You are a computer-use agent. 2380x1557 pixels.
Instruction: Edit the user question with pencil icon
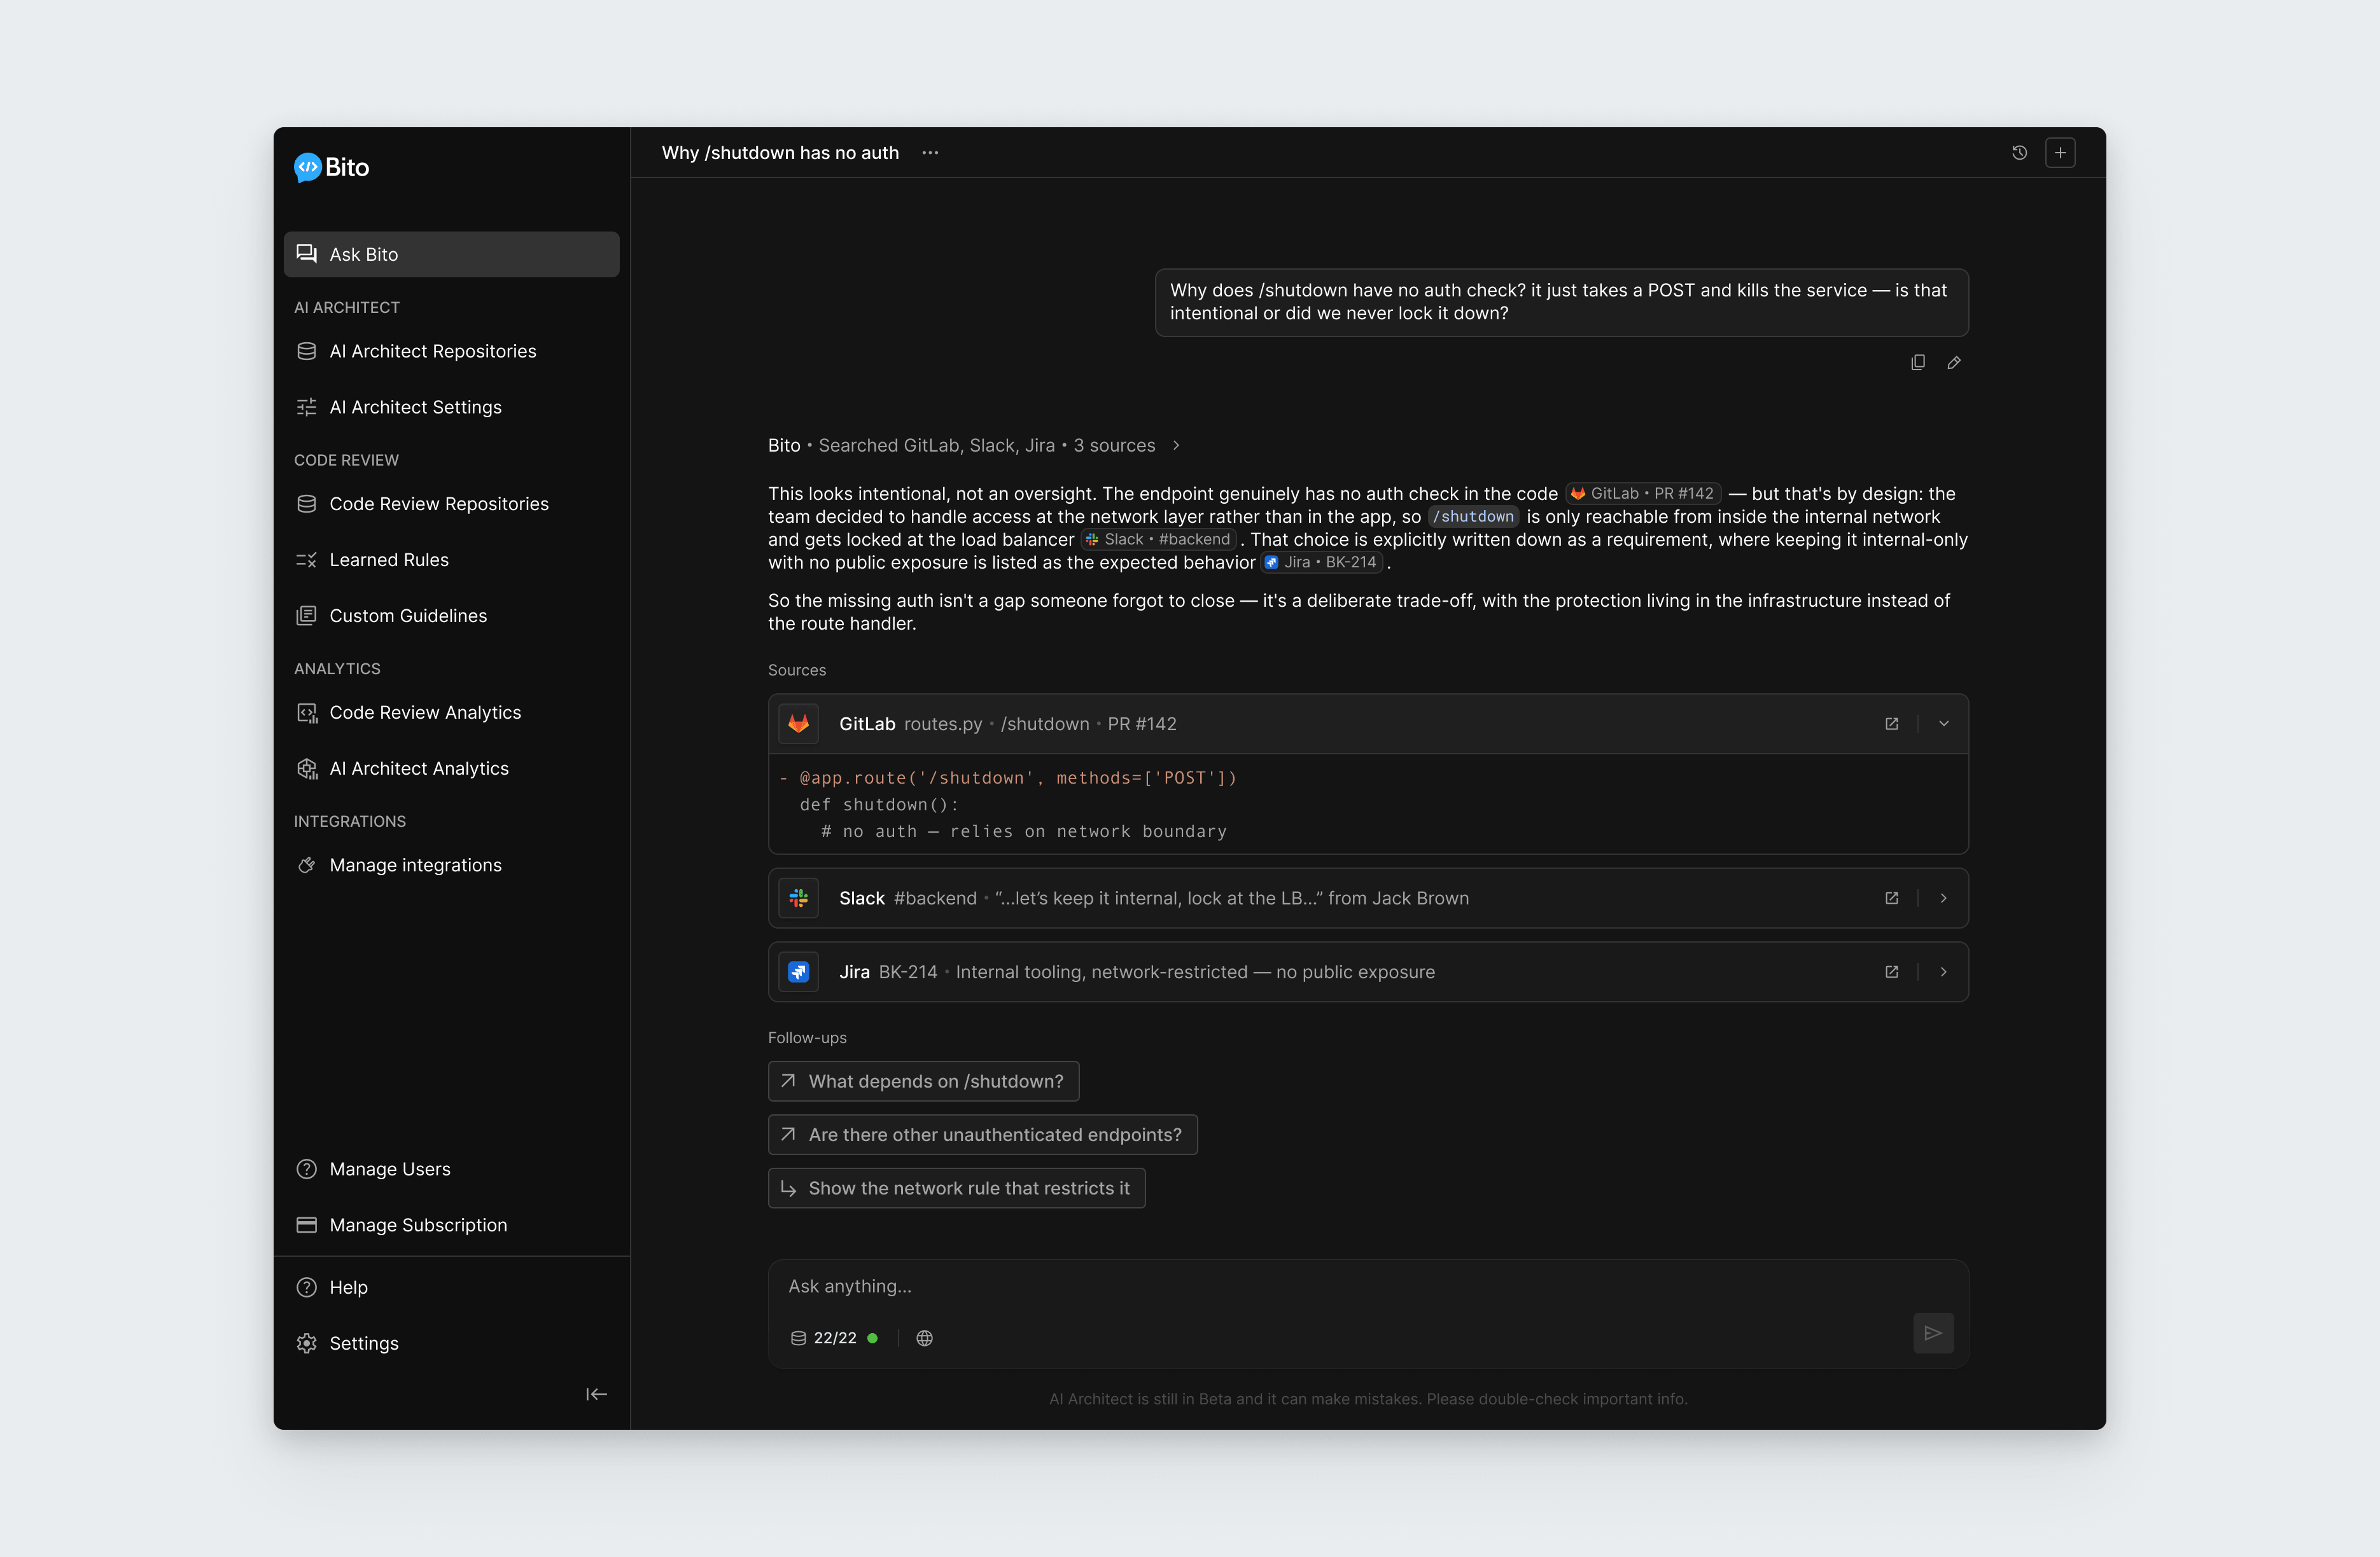pyautogui.click(x=1954, y=363)
